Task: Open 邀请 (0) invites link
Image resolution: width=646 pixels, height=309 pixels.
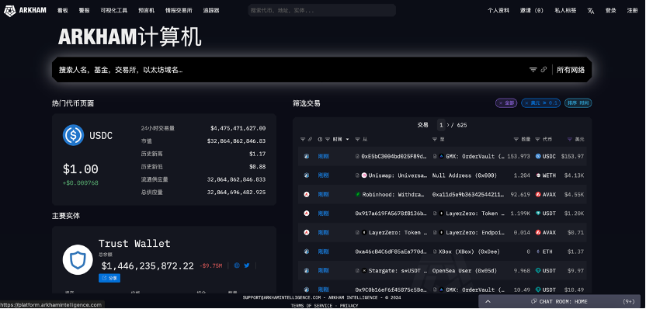Action: [531, 10]
